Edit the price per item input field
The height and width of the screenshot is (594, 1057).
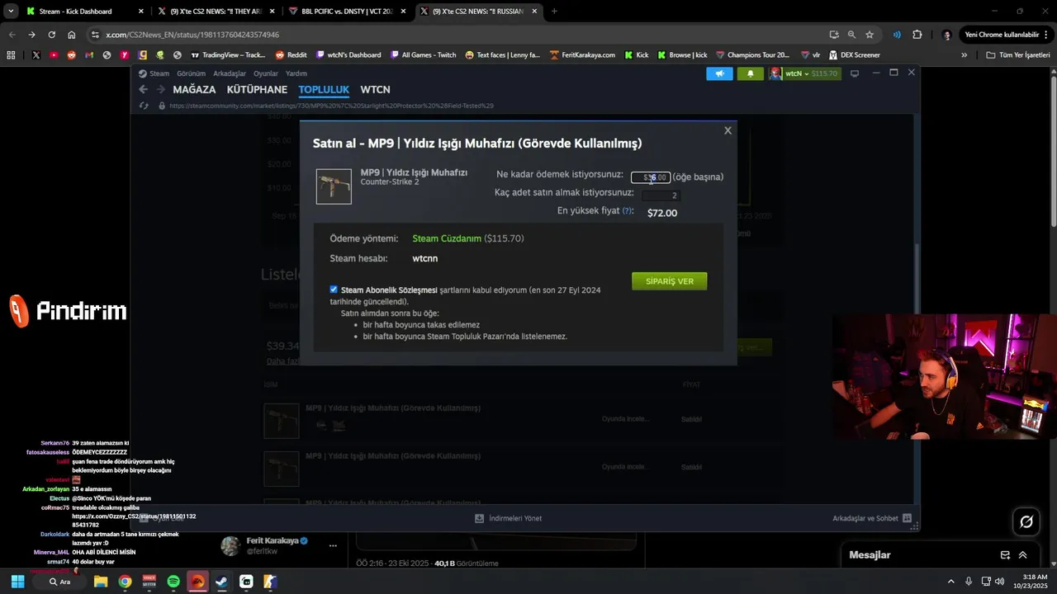(x=651, y=177)
